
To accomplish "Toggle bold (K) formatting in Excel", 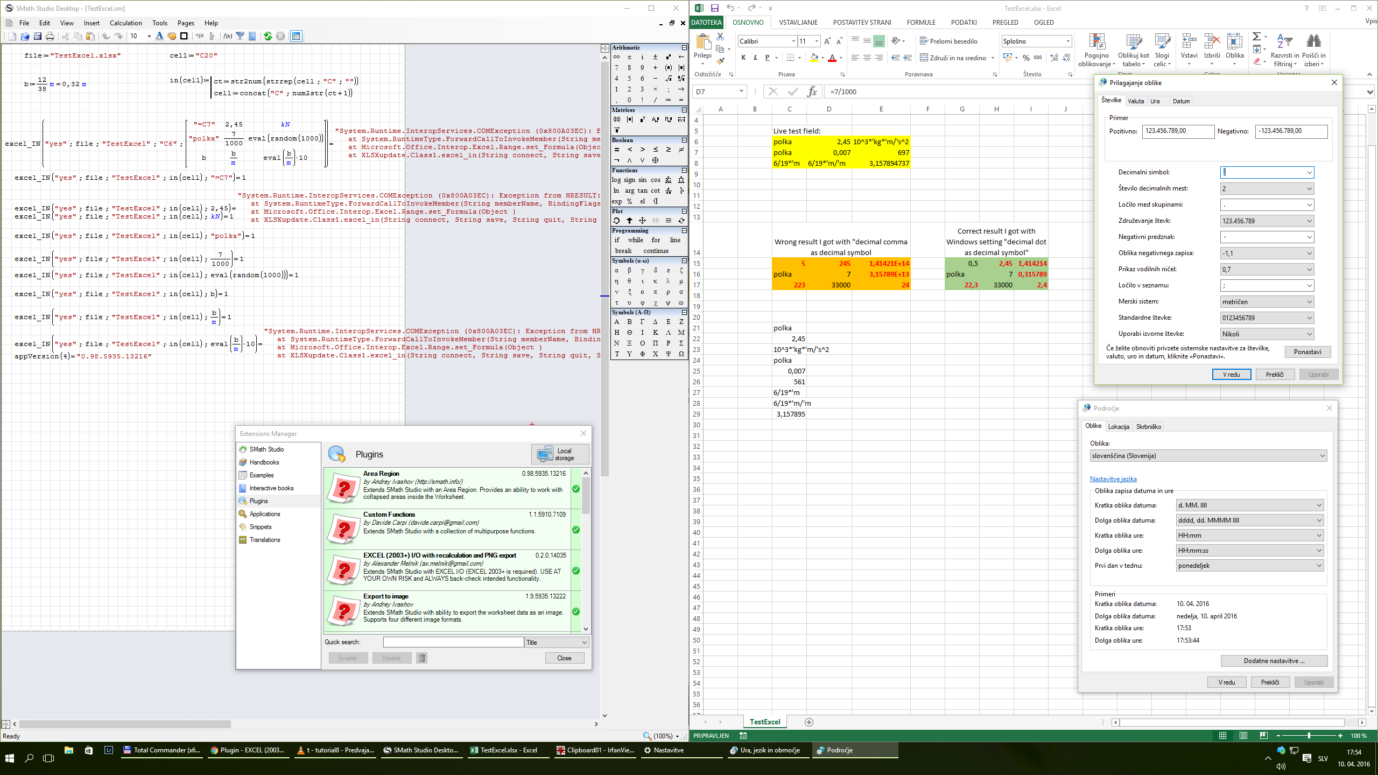I will (x=743, y=58).
